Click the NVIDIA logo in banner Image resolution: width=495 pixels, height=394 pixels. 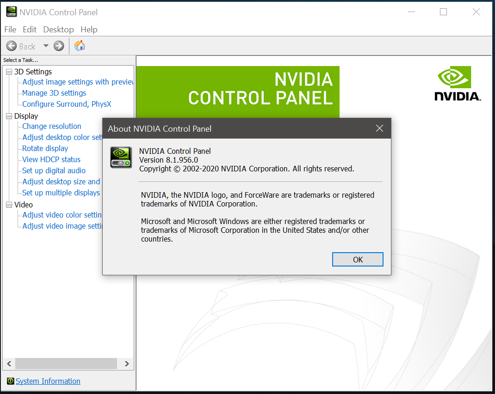pyautogui.click(x=458, y=84)
